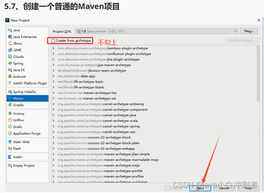The height and width of the screenshot is (193, 264).
Task: Expand the jbosscc-seam-archetype row
Action: 54,70
